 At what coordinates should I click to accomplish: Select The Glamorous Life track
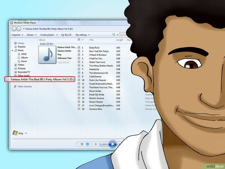(x=99, y=73)
